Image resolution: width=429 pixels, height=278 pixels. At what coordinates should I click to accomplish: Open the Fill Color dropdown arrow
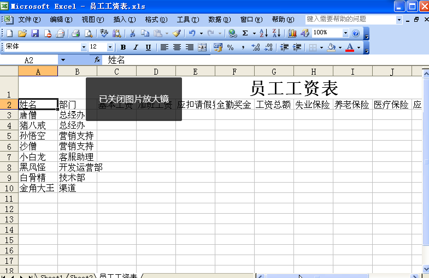(340, 47)
